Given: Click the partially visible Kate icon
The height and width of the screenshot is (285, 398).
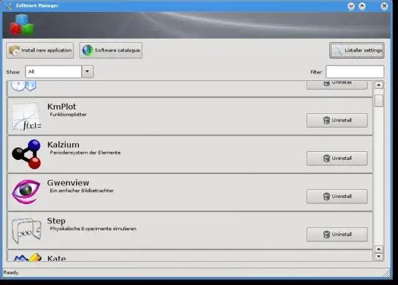Looking at the screenshot, I should pyautogui.click(x=27, y=257).
